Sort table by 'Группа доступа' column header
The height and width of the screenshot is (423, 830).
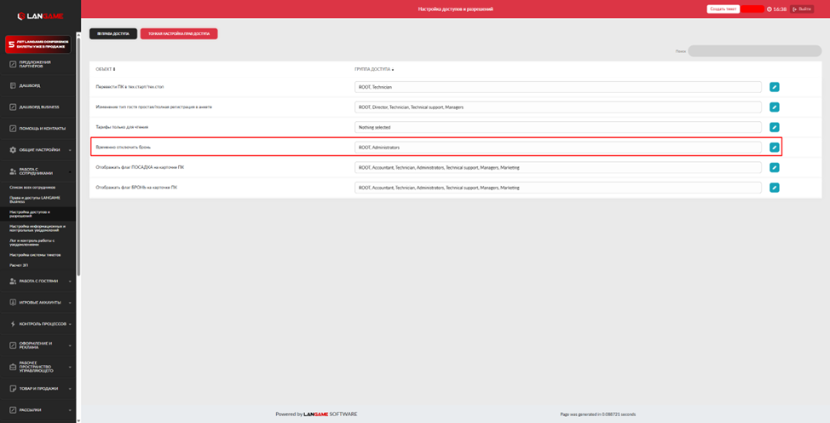[373, 69]
